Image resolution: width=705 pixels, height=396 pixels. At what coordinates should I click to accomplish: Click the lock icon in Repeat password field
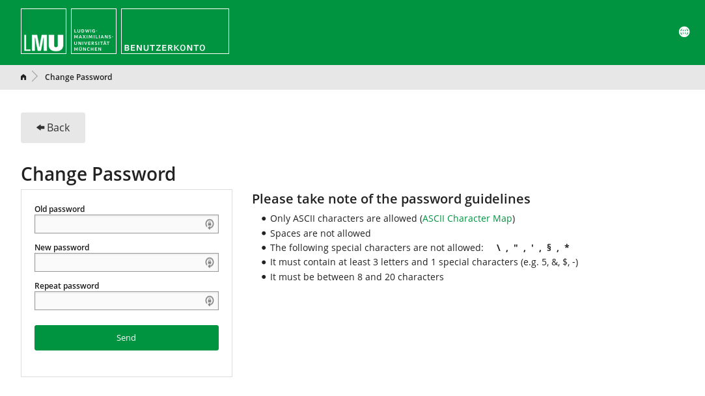coord(210,300)
